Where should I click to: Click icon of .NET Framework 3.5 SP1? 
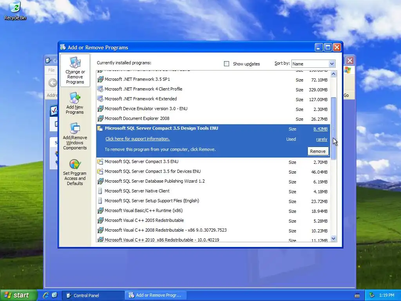(100, 79)
